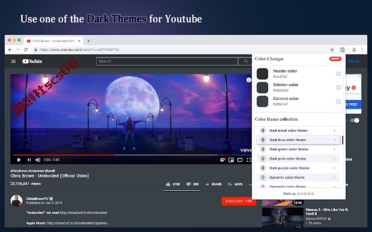Open the grid picker for Sidebar color
The width and height of the screenshot is (372, 232).
click(x=338, y=88)
